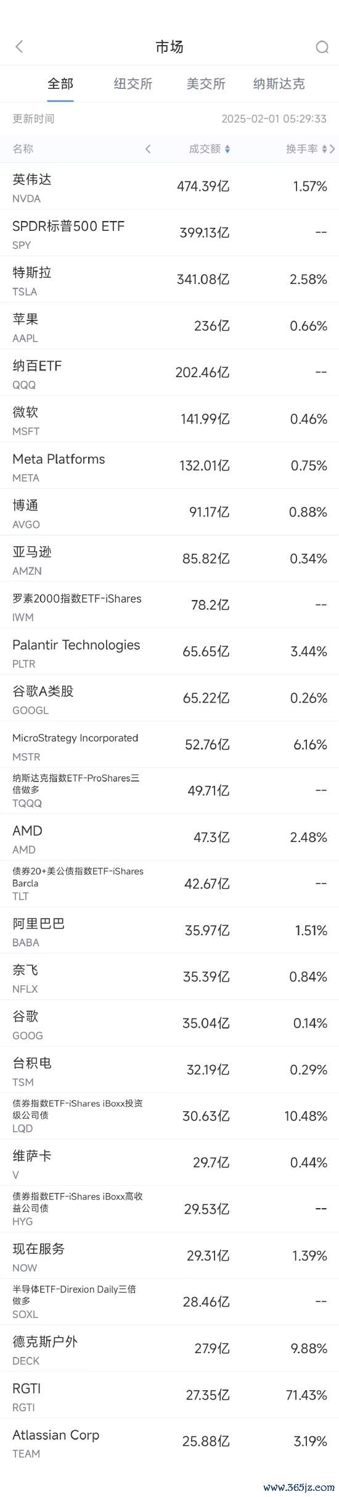339x1497 pixels.
Task: Toggle sort arrows next to 换手率
Action: point(324,149)
